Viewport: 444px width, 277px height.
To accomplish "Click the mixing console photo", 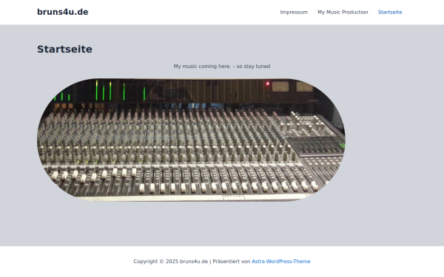I will pyautogui.click(x=191, y=140).
